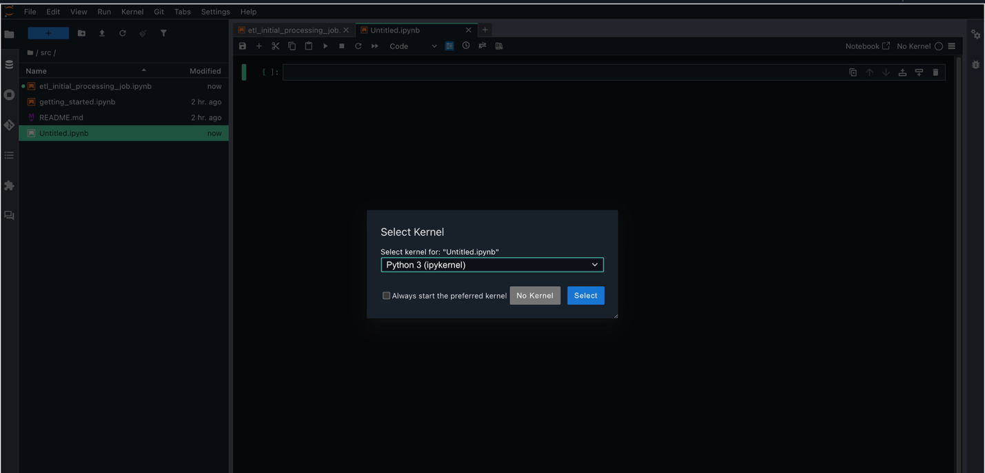The width and height of the screenshot is (985, 473).
Task: Confirm kernel choice with Select button
Action: pyautogui.click(x=585, y=295)
